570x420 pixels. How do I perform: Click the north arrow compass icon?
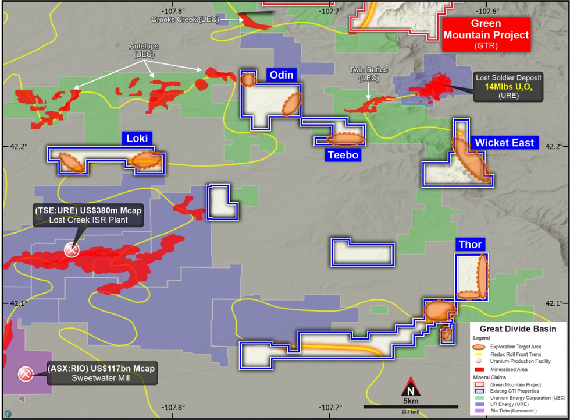pyautogui.click(x=410, y=389)
